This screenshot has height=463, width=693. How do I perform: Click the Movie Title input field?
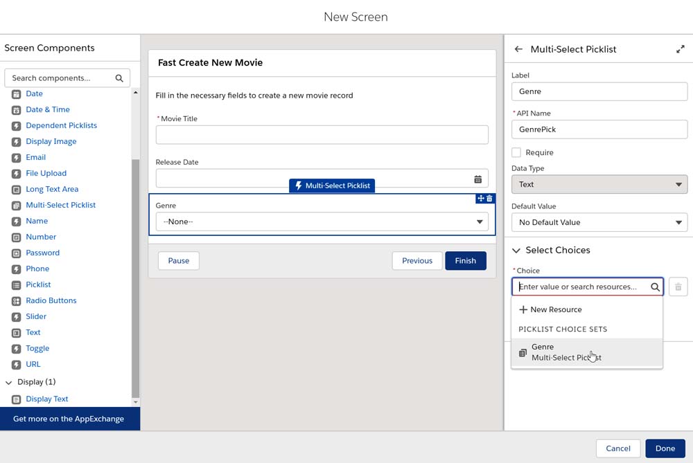[322, 135]
